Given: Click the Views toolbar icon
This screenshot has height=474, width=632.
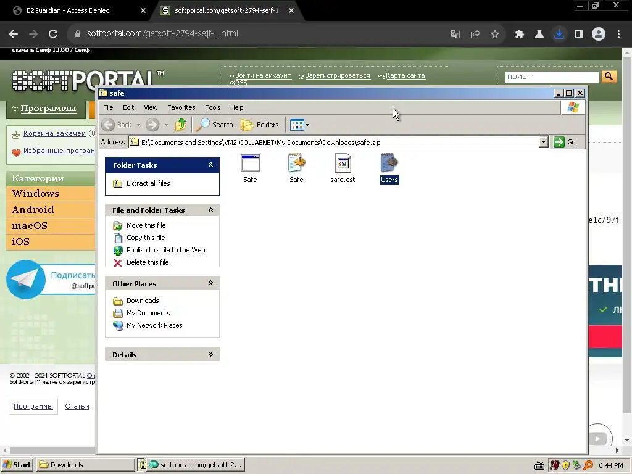Looking at the screenshot, I should [297, 125].
